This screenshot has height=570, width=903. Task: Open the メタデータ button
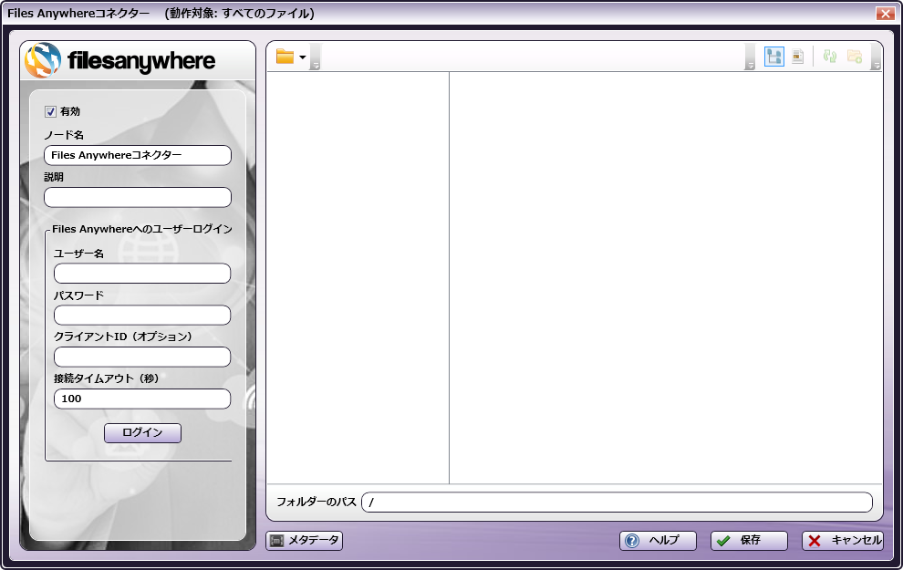coord(304,541)
